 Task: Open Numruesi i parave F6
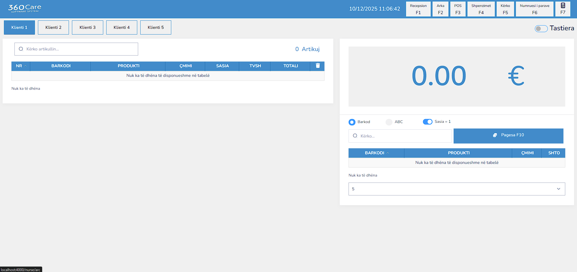(534, 9)
